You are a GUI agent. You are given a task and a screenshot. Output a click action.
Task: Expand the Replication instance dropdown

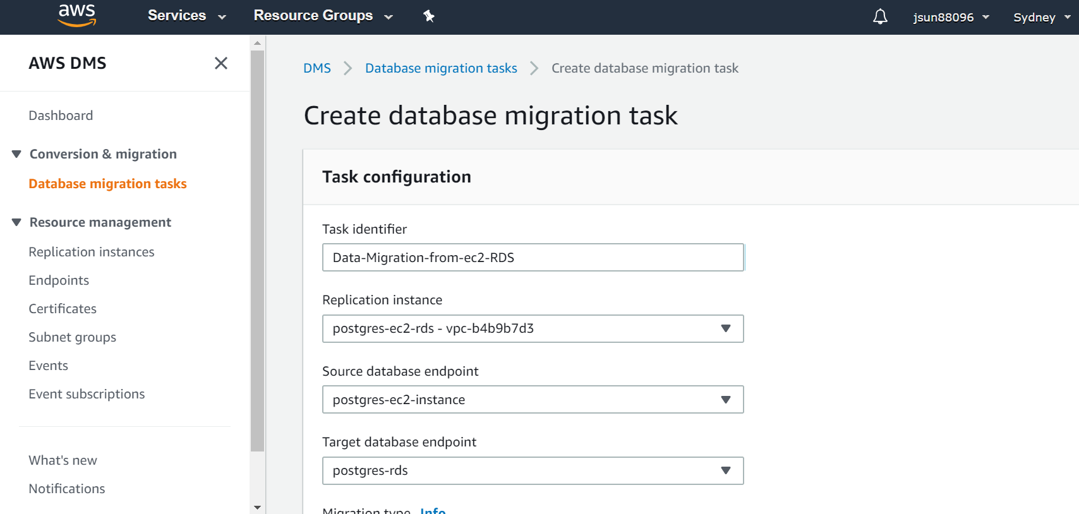(533, 328)
